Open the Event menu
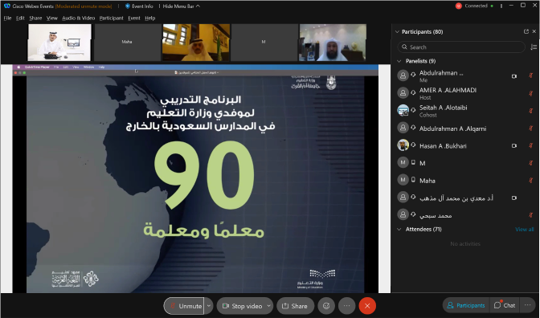540x318 pixels. point(134,18)
